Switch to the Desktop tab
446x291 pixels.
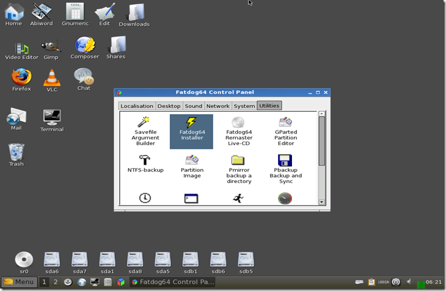169,106
